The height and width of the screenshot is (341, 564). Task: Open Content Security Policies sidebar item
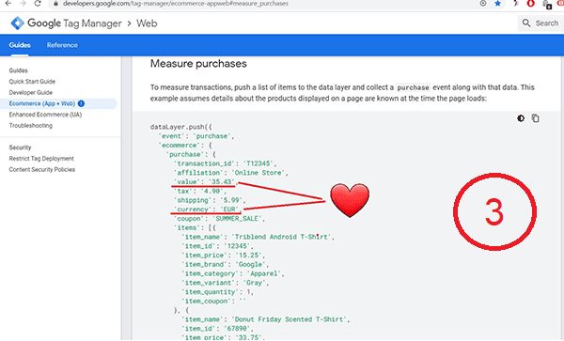tap(42, 170)
